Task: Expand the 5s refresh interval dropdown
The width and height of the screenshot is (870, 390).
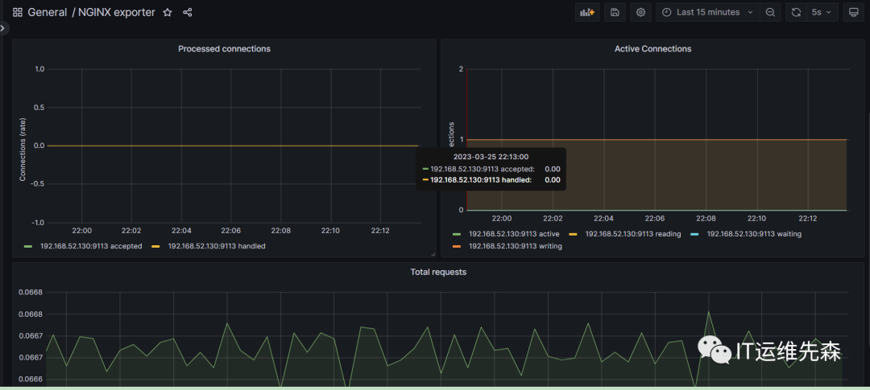Action: point(821,12)
